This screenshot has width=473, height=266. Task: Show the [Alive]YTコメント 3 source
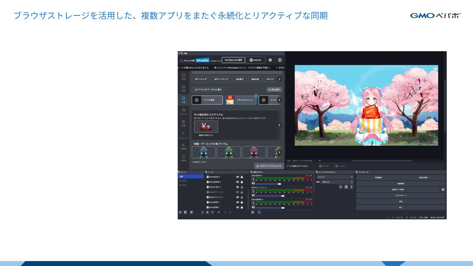point(237,192)
